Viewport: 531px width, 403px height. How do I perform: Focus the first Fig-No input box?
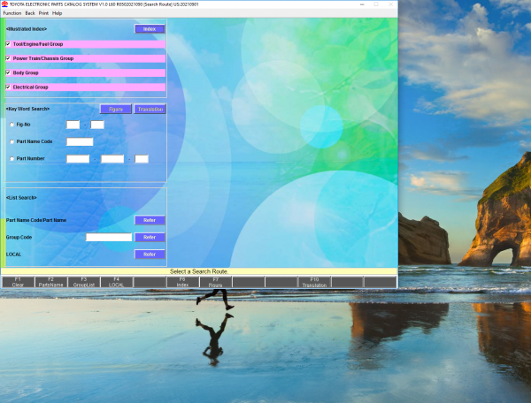point(73,125)
